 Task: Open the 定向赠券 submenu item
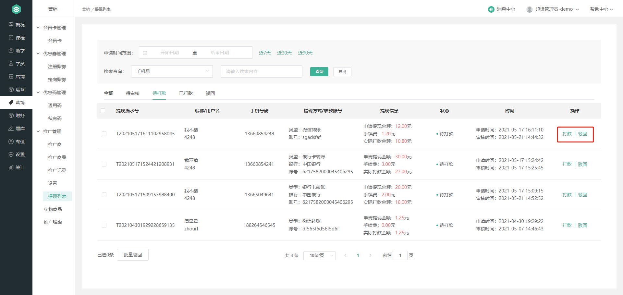(57, 80)
